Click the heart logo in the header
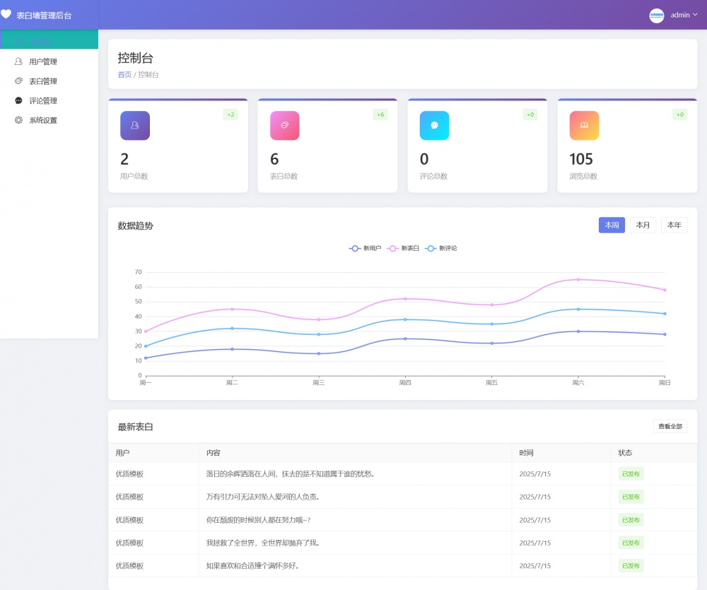Image resolution: width=707 pixels, height=590 pixels. (x=6, y=14)
